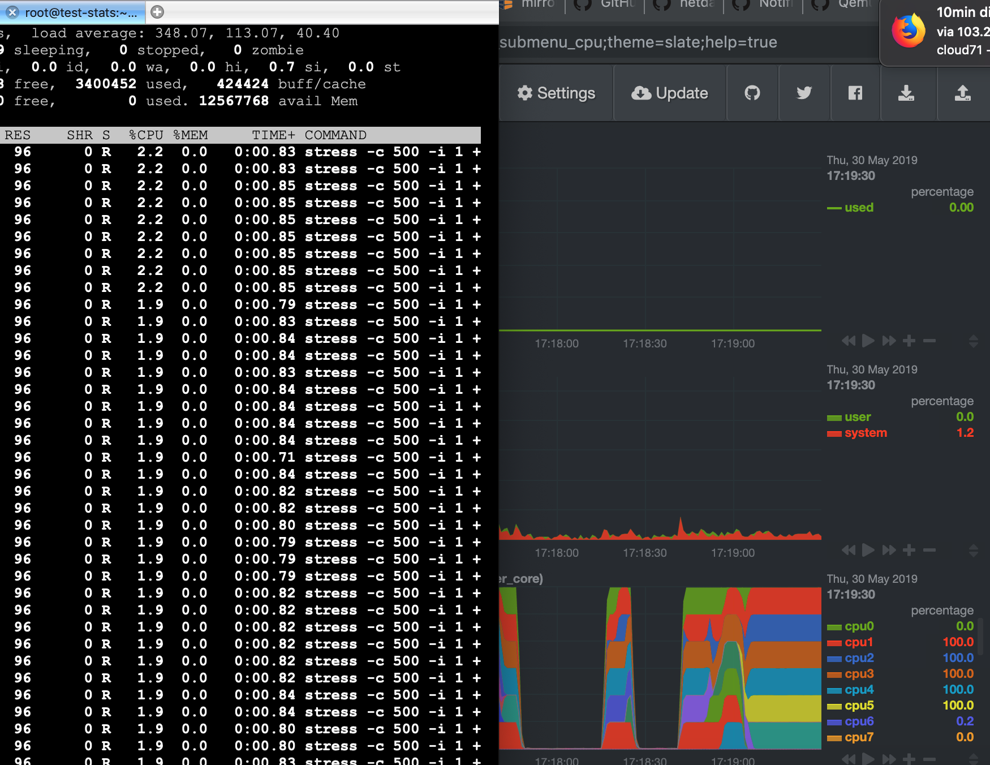990x765 pixels.
Task: Click the Update button
Action: (x=669, y=93)
